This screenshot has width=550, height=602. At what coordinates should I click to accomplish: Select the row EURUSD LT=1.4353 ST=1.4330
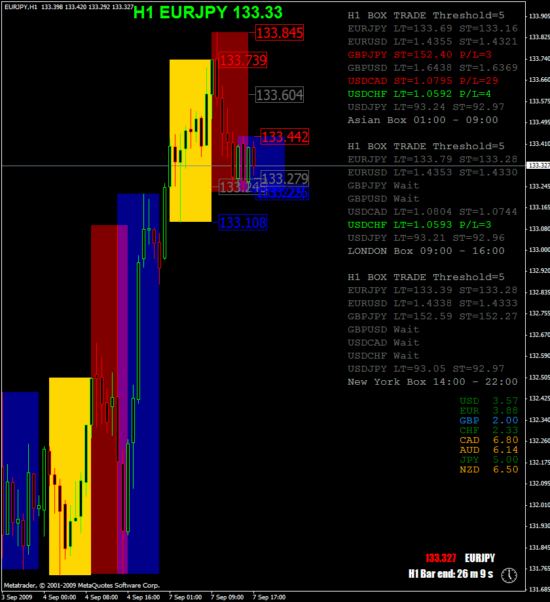(x=433, y=172)
